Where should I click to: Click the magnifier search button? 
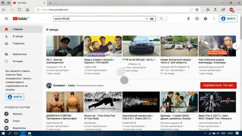tap(161, 19)
